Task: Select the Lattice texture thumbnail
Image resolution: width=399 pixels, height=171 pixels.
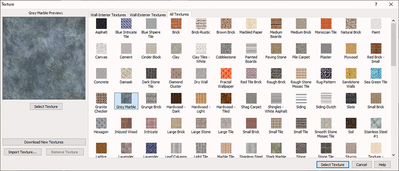Action: tap(101, 148)
